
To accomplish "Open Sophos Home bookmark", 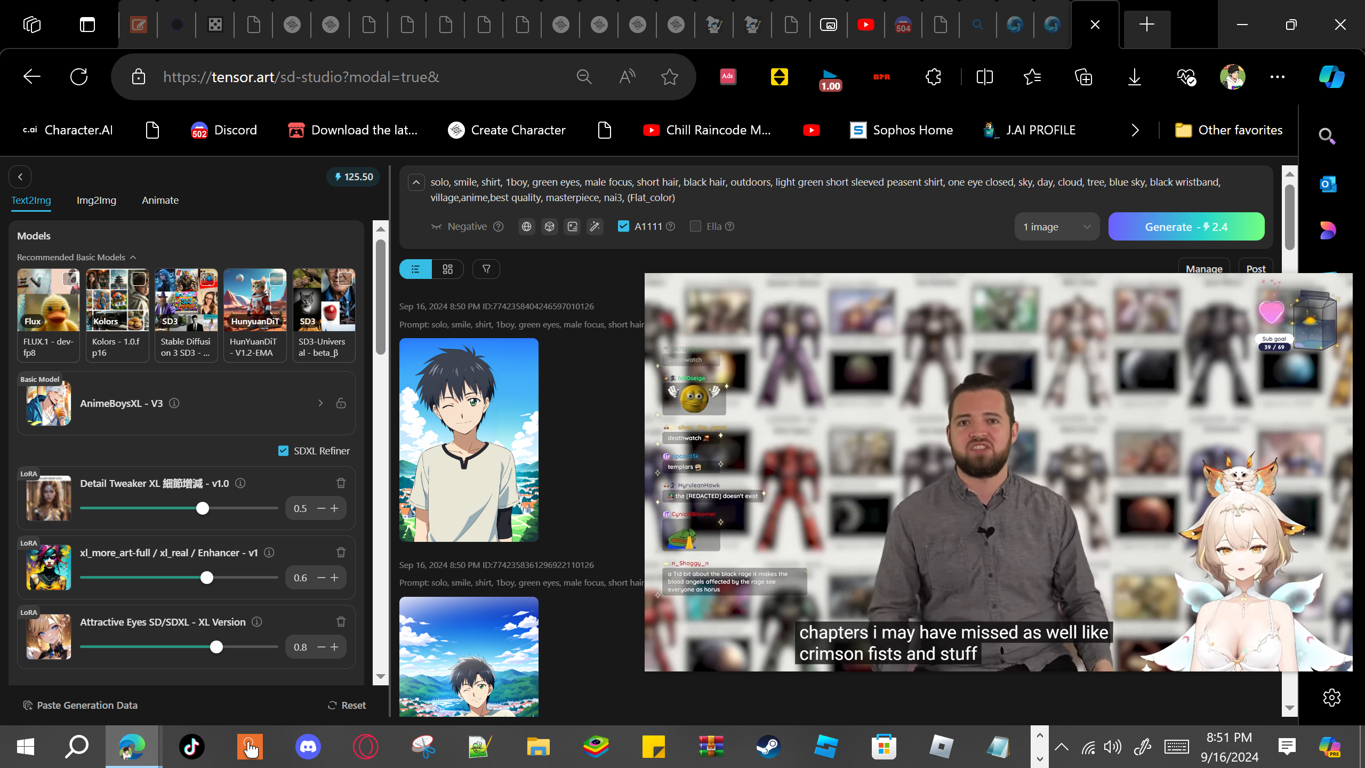I will 901,130.
